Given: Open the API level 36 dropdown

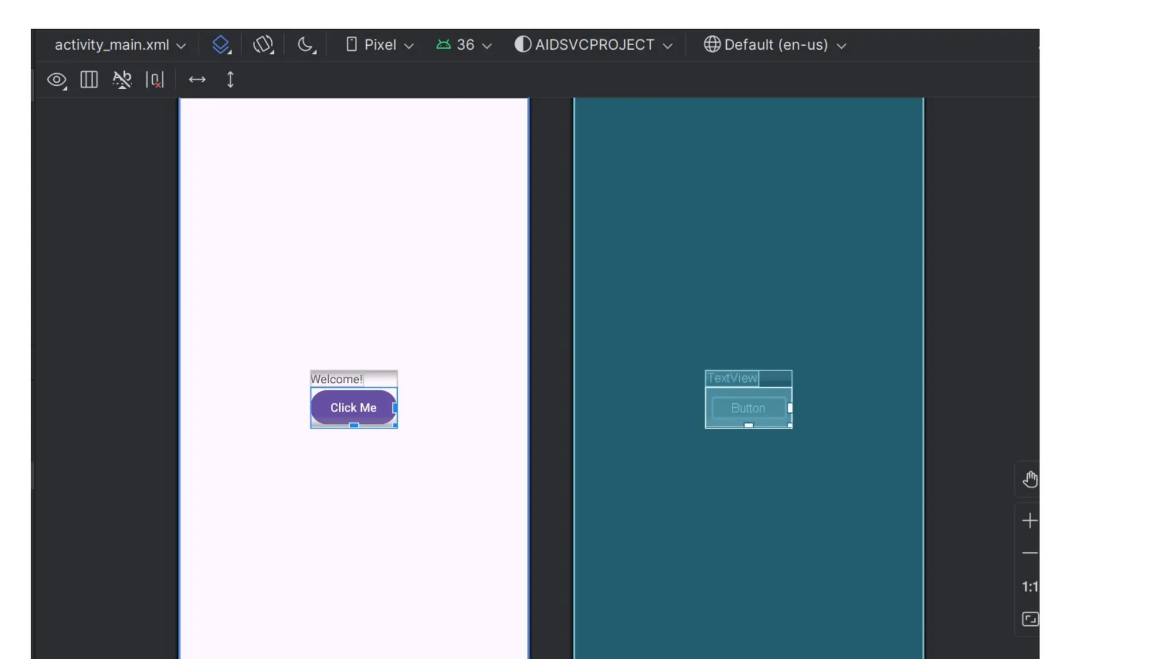Looking at the screenshot, I should pyautogui.click(x=464, y=45).
